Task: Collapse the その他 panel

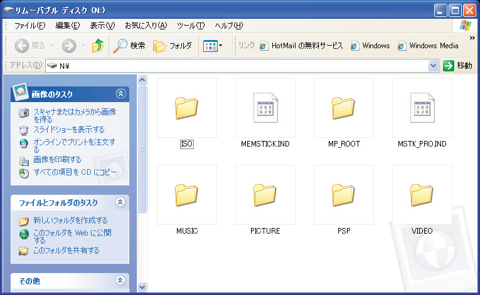Action: tap(120, 280)
